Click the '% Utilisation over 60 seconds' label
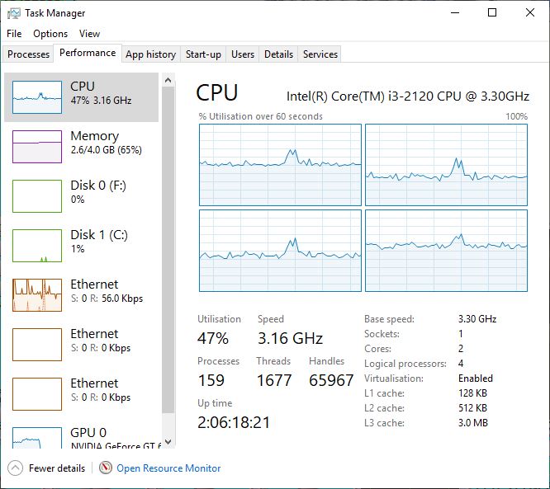 point(260,116)
